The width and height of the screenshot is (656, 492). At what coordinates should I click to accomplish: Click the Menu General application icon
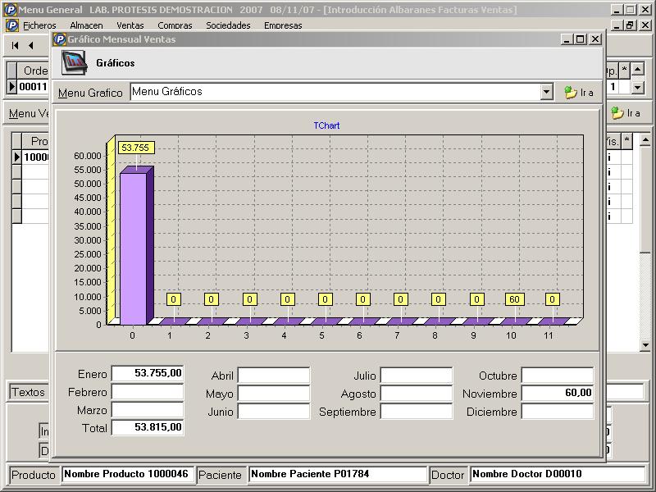click(10, 10)
